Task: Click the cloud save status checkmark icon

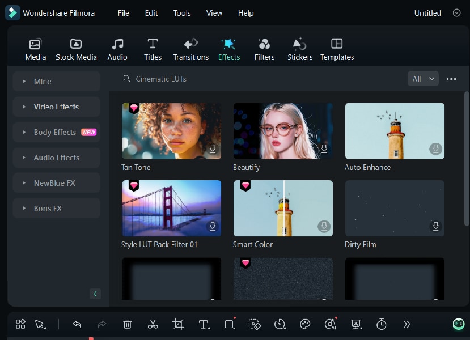Action: [456, 13]
